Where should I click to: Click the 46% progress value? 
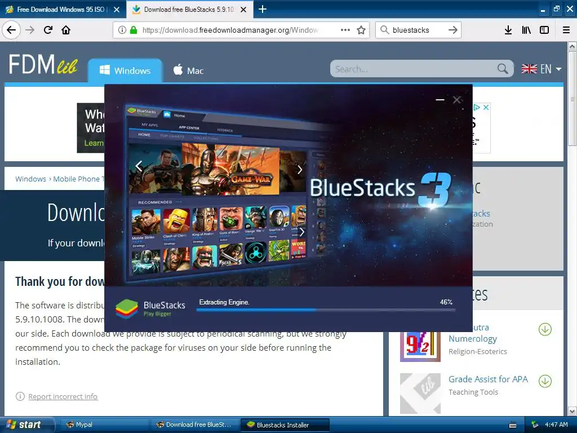click(446, 302)
